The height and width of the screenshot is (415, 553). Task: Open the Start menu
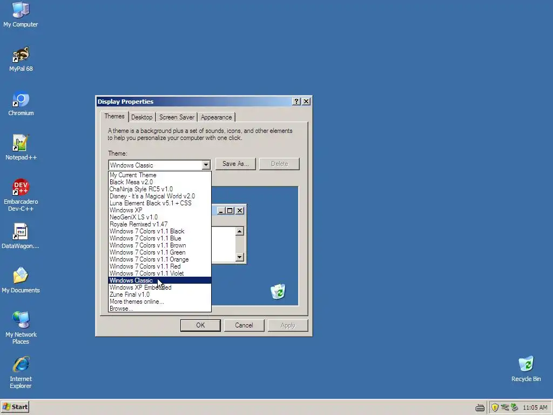tap(15, 407)
